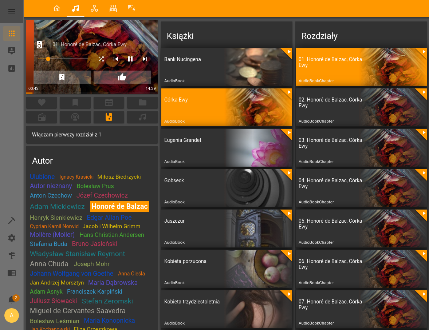
Task: Open the Bank Nucingena audiobook
Action: pyautogui.click(x=227, y=67)
